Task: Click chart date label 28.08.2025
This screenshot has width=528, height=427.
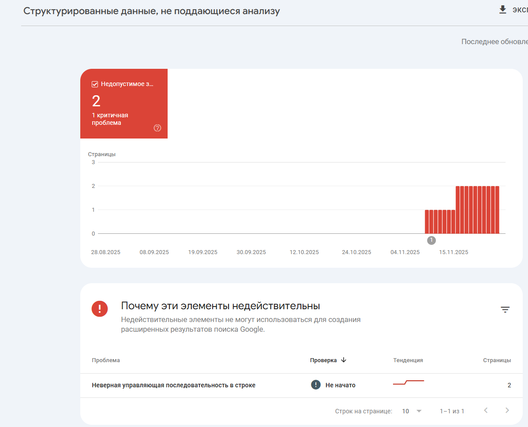Action: pyautogui.click(x=105, y=252)
